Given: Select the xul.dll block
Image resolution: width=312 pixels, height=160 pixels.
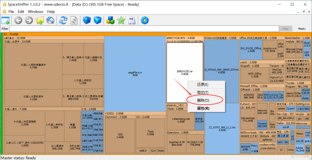Looking at the screenshot, I should pos(286,127).
